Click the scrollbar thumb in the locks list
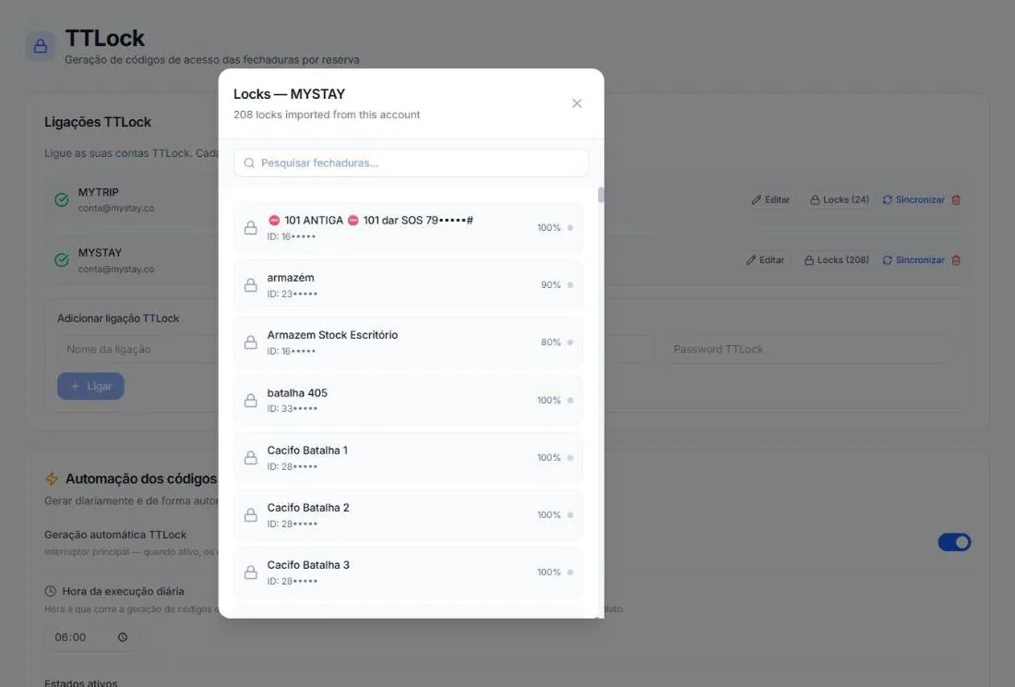Viewport: 1015px width, 687px height. pos(601,195)
